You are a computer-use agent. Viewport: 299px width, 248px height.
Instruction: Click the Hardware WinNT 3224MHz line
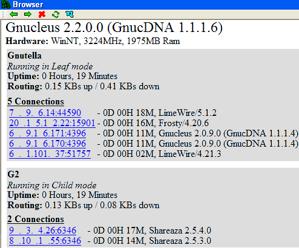pyautogui.click(x=93, y=41)
